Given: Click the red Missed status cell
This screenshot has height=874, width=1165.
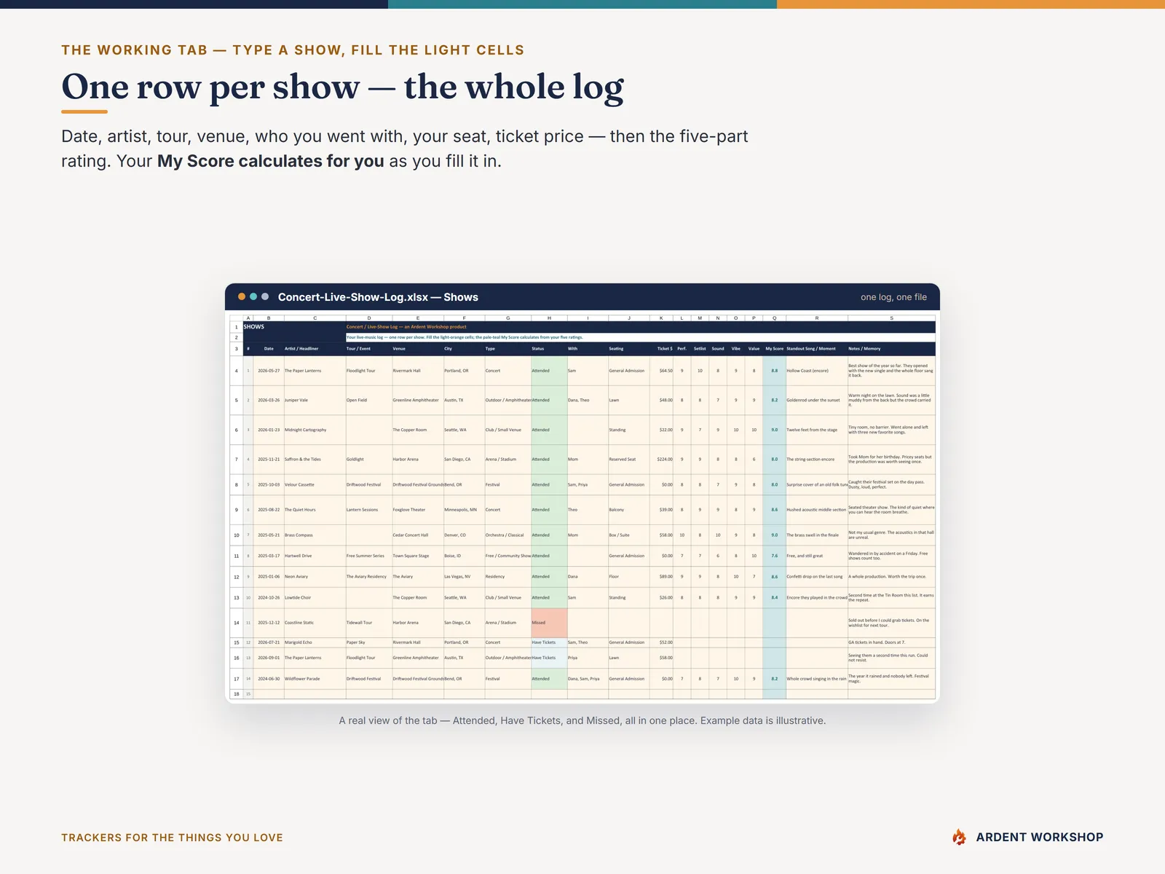Looking at the screenshot, I should pos(549,623).
